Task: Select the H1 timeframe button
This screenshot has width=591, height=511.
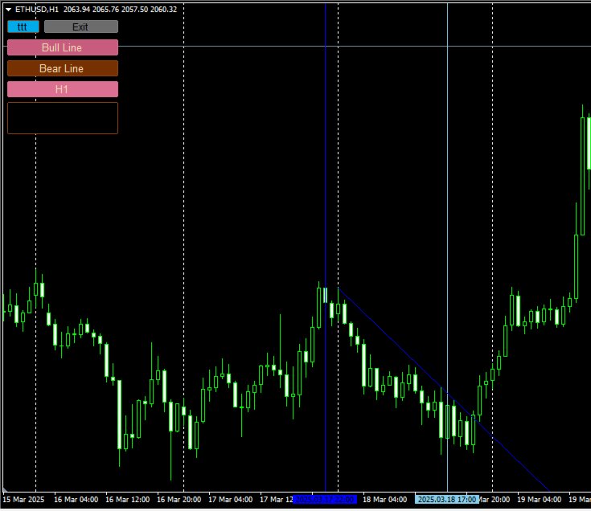Action: (x=63, y=89)
